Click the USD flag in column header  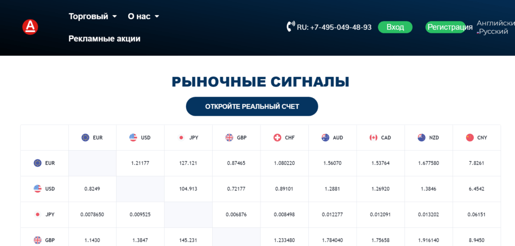click(x=133, y=138)
